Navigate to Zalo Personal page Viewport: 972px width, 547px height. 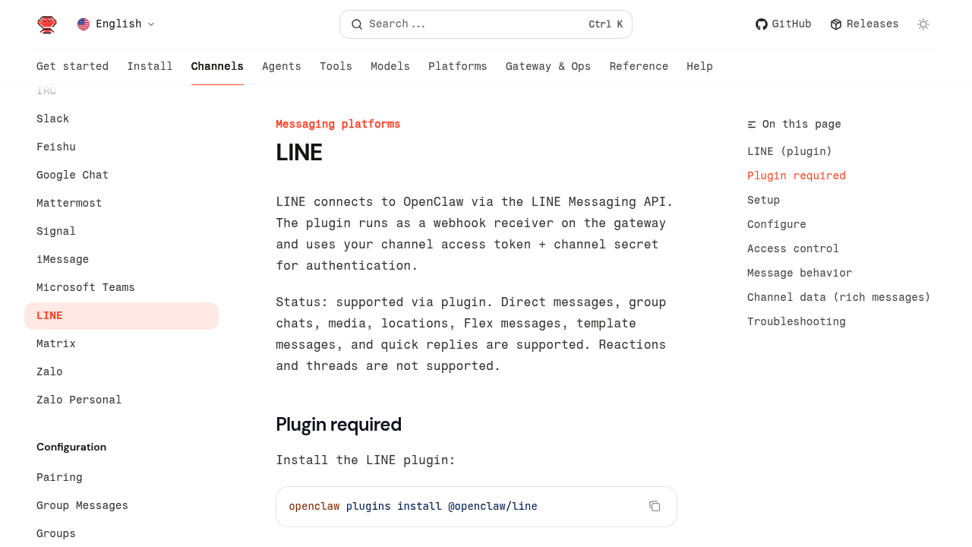[79, 400]
